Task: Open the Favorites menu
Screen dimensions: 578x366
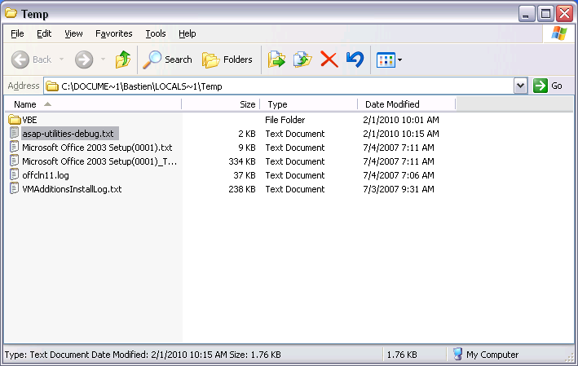Action: [113, 33]
